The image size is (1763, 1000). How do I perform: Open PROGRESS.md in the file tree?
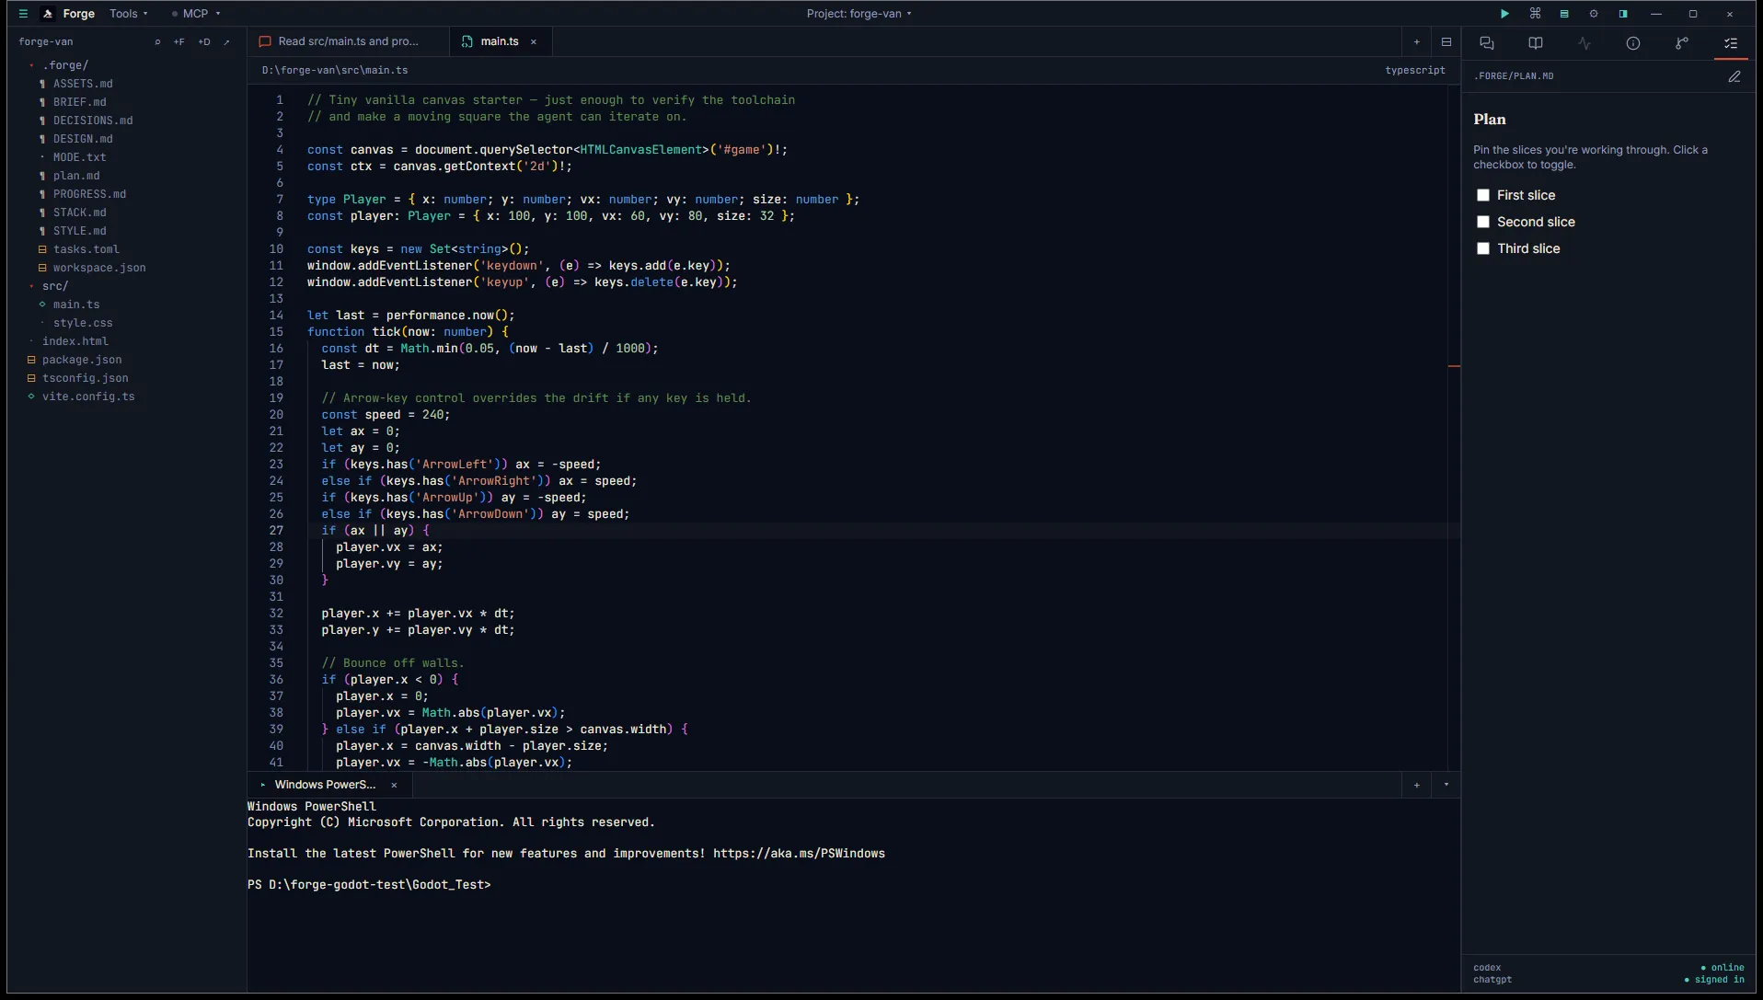click(89, 194)
